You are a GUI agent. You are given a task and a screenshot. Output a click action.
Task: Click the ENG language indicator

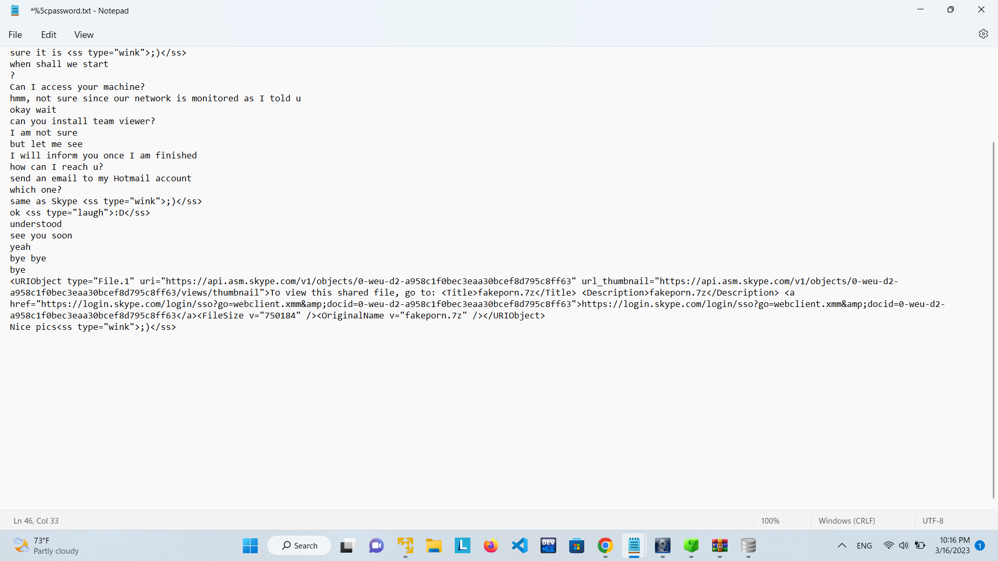[864, 545]
